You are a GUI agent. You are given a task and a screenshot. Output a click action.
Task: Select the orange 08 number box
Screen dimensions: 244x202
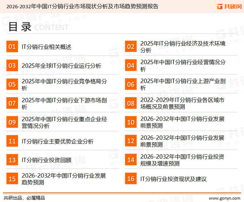(131, 103)
